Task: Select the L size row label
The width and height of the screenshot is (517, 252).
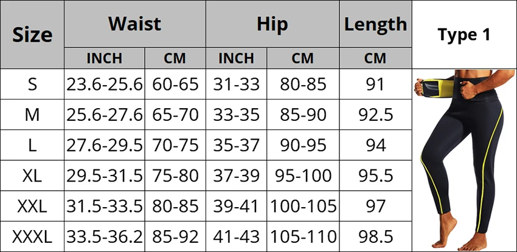Action: (32, 145)
